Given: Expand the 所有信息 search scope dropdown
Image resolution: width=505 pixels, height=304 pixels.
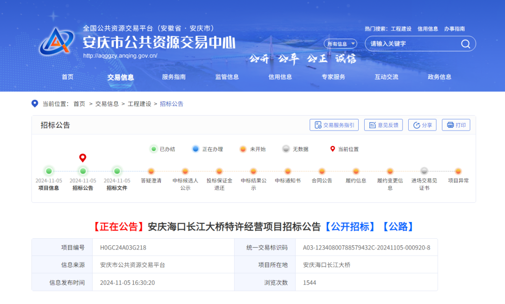Looking at the screenshot, I should tap(340, 44).
